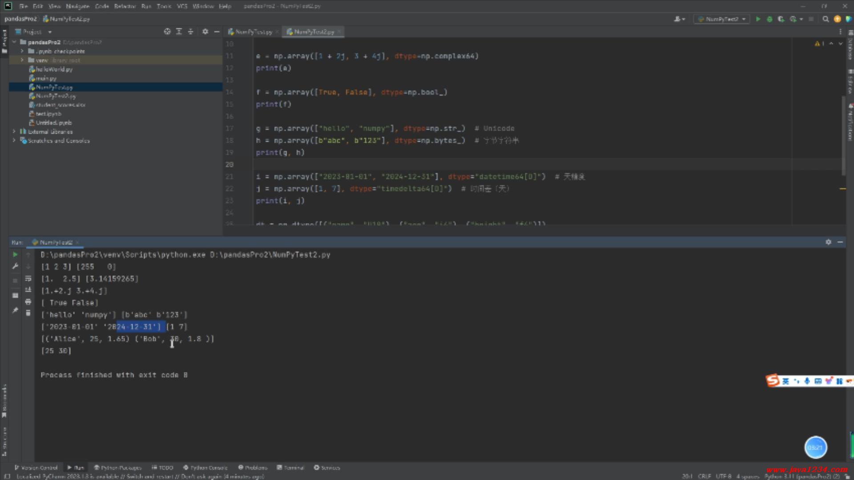The image size is (854, 480).
Task: Rerun program from Run panel play icon
Action: point(15,255)
